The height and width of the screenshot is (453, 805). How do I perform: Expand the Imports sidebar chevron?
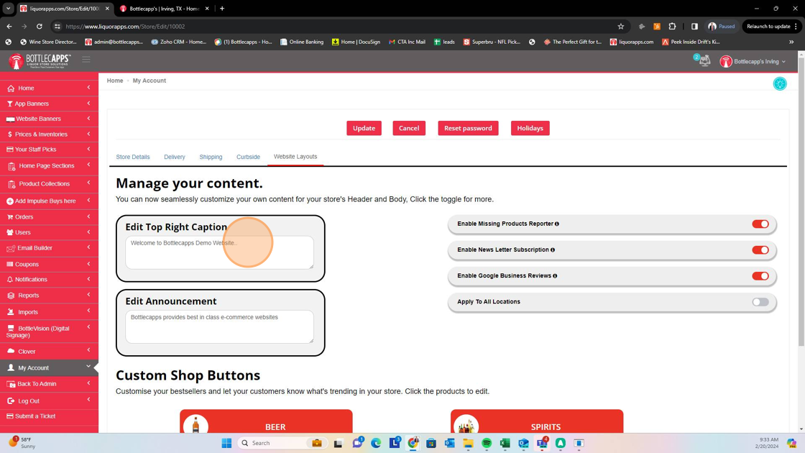pyautogui.click(x=89, y=311)
